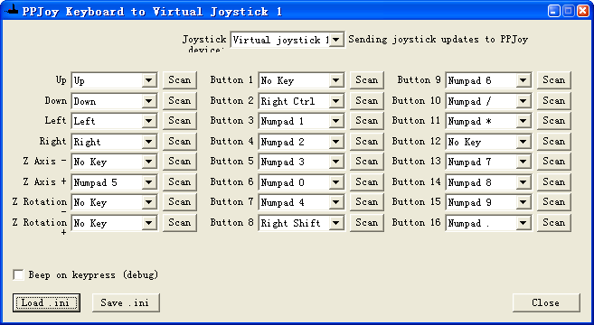Scan a key for Z Rotation -
The image size is (594, 325).
(x=180, y=202)
